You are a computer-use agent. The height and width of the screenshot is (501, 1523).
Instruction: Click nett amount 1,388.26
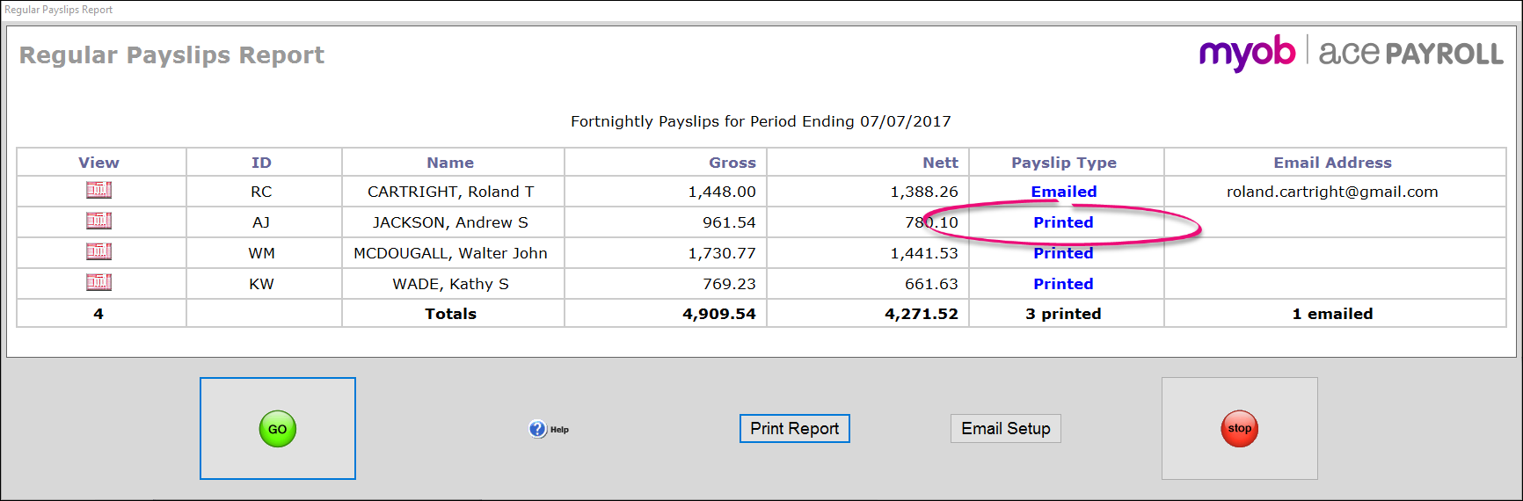(924, 192)
